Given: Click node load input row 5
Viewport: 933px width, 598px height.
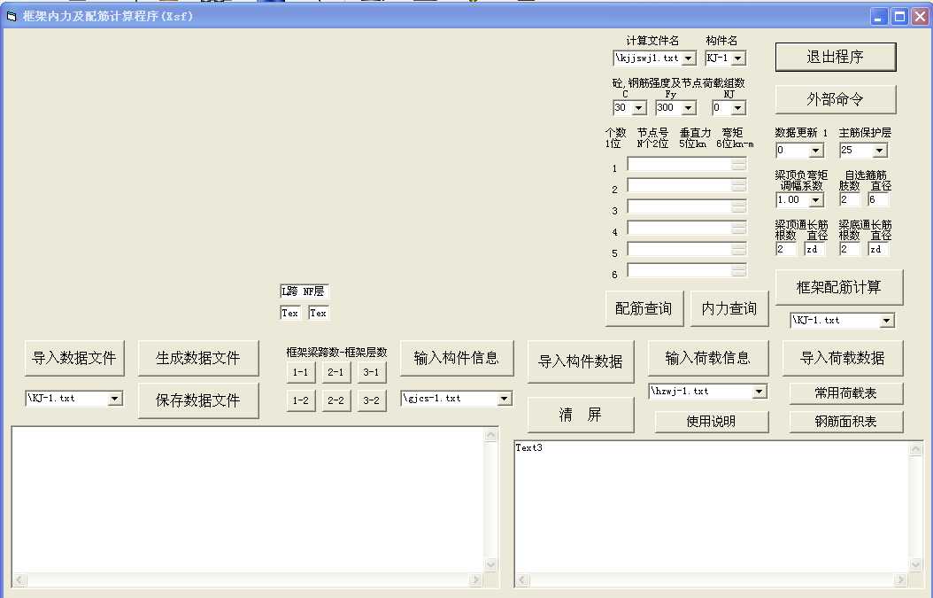Looking at the screenshot, I should tap(687, 249).
